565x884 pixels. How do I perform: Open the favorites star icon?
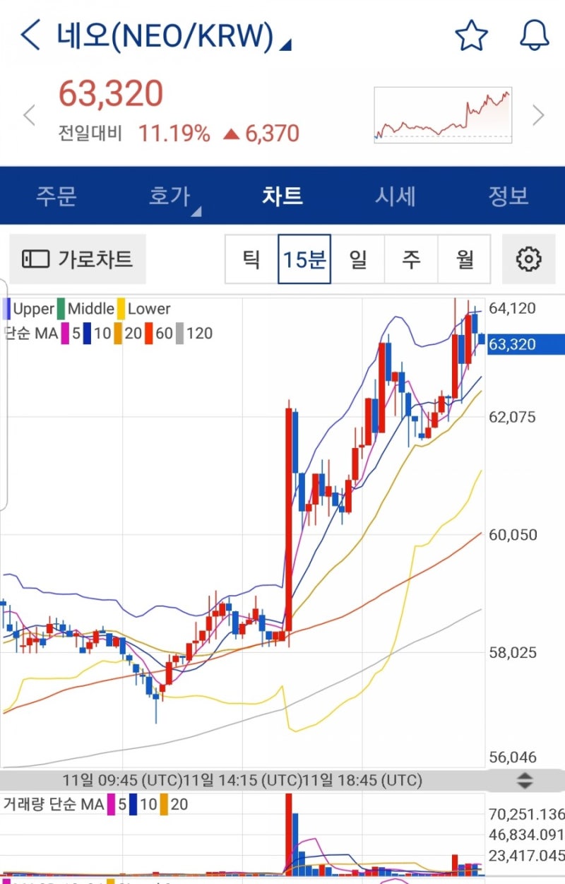(x=470, y=33)
